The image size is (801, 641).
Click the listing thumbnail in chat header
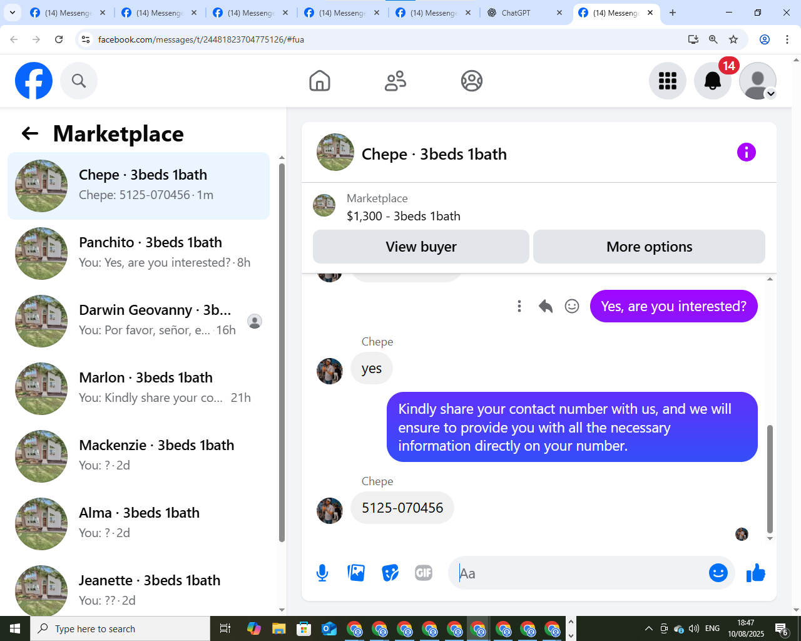[335, 152]
